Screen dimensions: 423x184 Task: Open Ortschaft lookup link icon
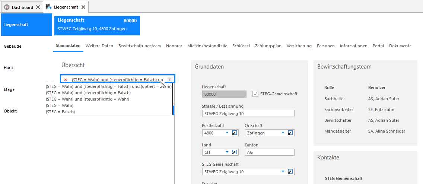[290, 133]
